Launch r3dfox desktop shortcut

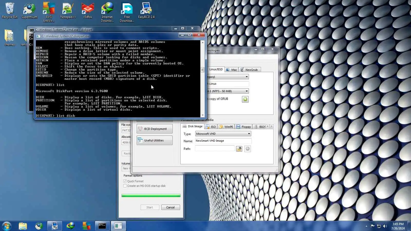tap(88, 11)
